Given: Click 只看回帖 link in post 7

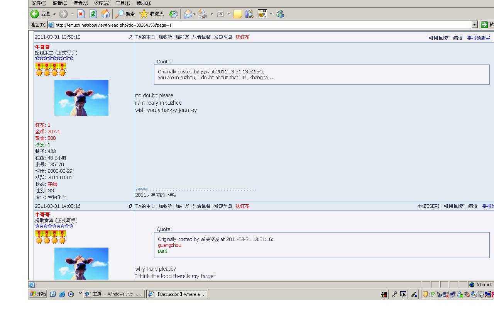Looking at the screenshot, I should click(x=201, y=37).
